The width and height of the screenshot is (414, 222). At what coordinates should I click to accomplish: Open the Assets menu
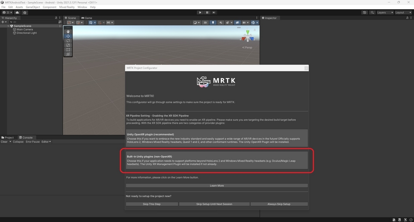pyautogui.click(x=19, y=7)
